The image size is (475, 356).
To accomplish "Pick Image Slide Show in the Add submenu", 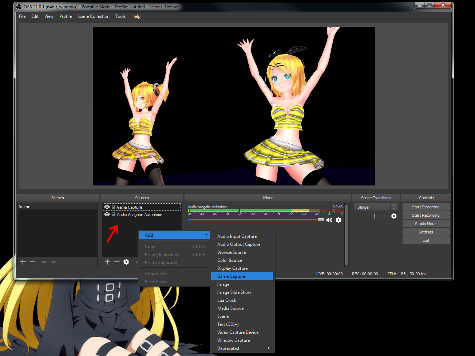I will [x=242, y=292].
